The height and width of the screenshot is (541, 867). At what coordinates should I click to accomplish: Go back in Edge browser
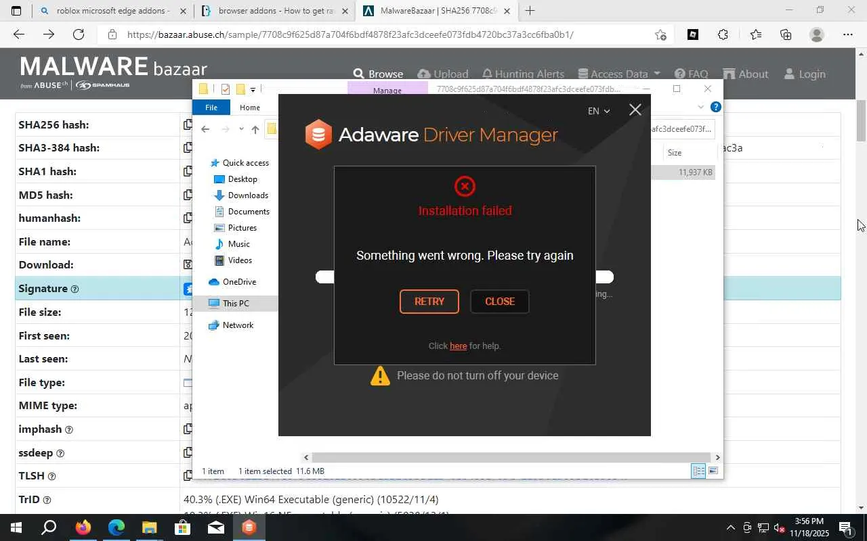point(18,34)
